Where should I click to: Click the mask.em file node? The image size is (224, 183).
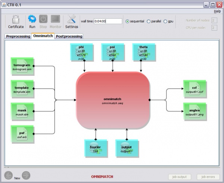(22, 112)
